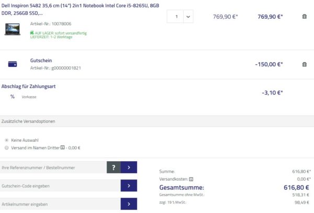Focus the Referenznummer / Bestellnummer field
Image resolution: width=314 pixels, height=213 pixels.
tap(52, 167)
